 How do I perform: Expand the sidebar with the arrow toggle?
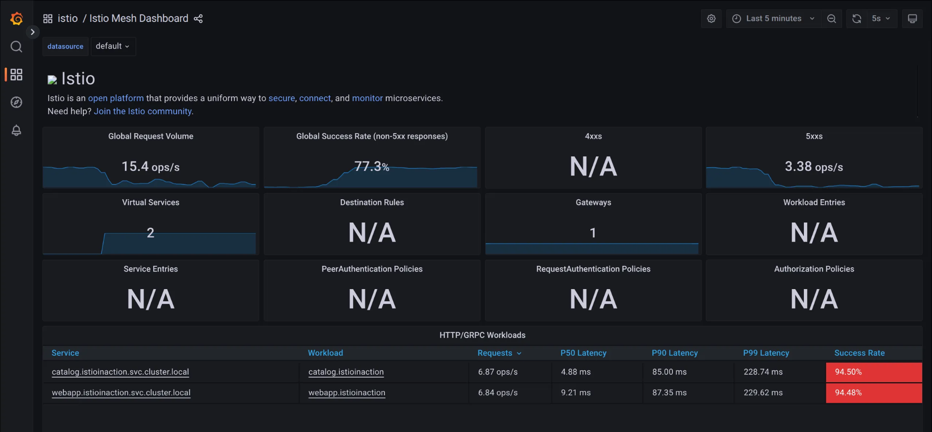coord(32,32)
